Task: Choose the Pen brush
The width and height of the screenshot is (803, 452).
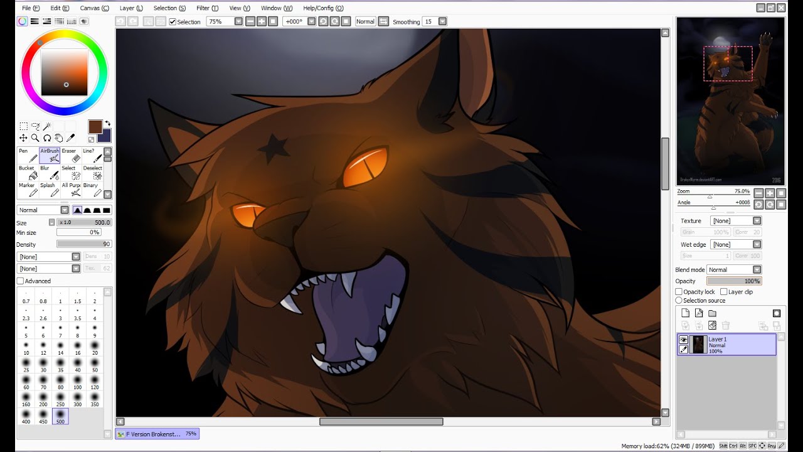Action: [28, 156]
